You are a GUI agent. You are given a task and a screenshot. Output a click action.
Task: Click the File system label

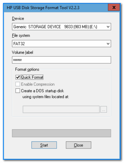click(21, 35)
